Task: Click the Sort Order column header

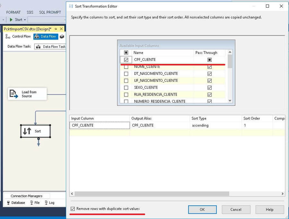Action: point(257,118)
